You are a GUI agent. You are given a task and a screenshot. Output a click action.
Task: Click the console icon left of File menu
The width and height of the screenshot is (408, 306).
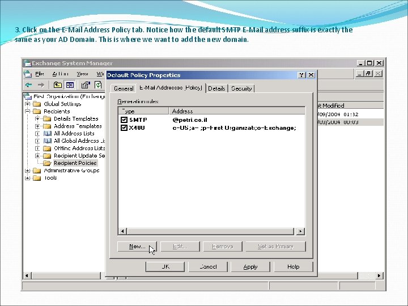coord(28,74)
